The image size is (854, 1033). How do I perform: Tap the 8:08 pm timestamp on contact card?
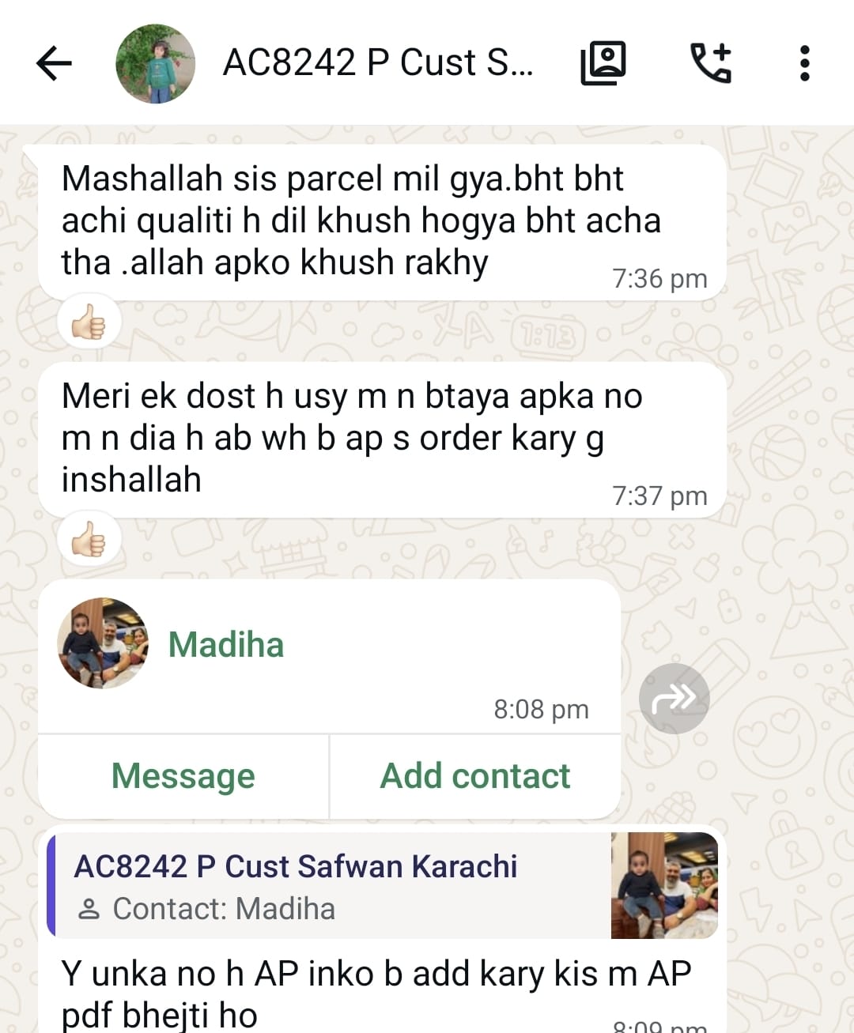coord(542,710)
